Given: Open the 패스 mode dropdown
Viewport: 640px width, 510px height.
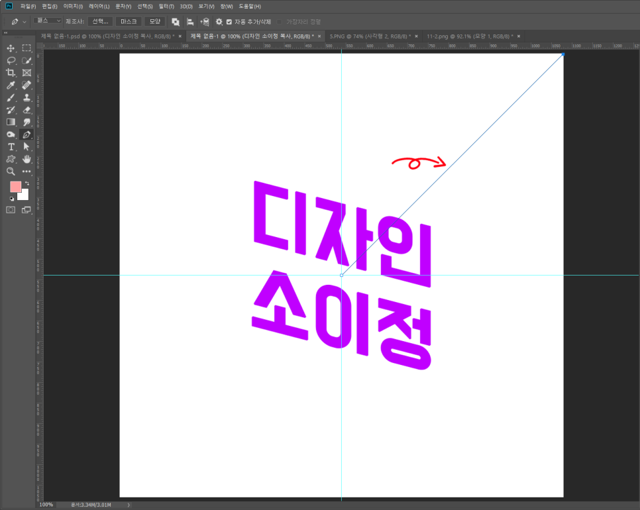Looking at the screenshot, I should pyautogui.click(x=48, y=21).
